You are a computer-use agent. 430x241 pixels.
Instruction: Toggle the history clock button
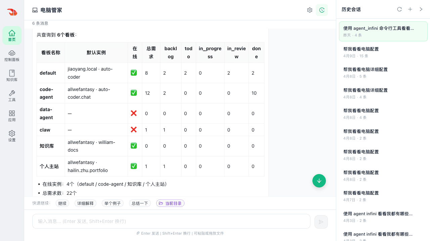tap(322, 10)
